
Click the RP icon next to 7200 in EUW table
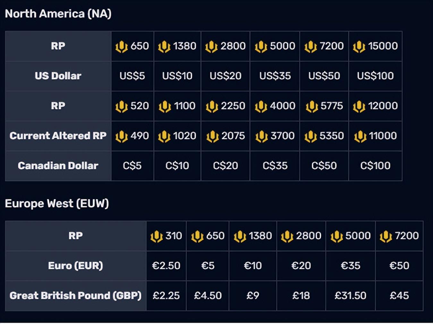386,236
